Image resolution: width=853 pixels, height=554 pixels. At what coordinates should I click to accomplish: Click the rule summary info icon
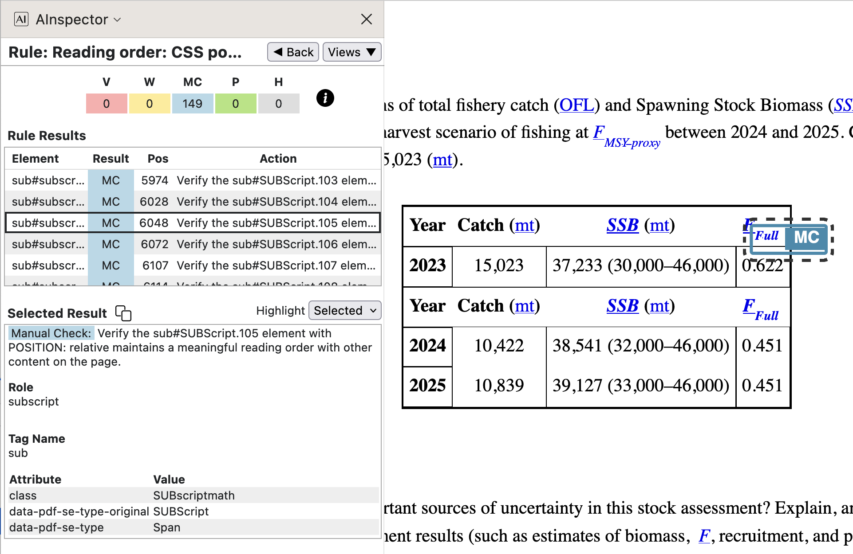pos(325,98)
